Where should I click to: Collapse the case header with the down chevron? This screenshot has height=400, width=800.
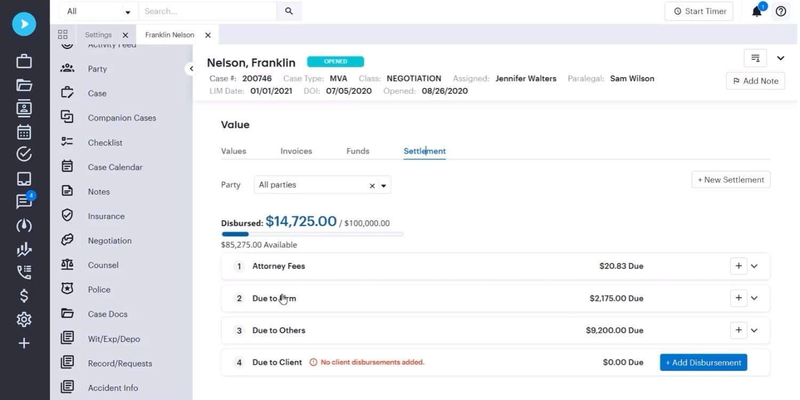pyautogui.click(x=780, y=58)
